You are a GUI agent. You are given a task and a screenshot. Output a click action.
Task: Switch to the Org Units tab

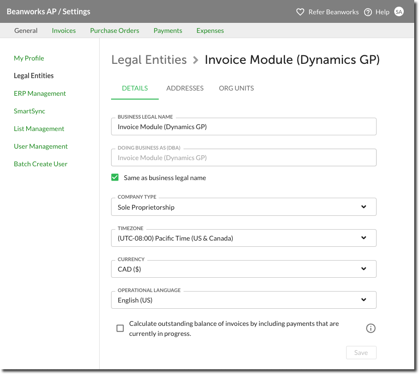[x=236, y=89]
